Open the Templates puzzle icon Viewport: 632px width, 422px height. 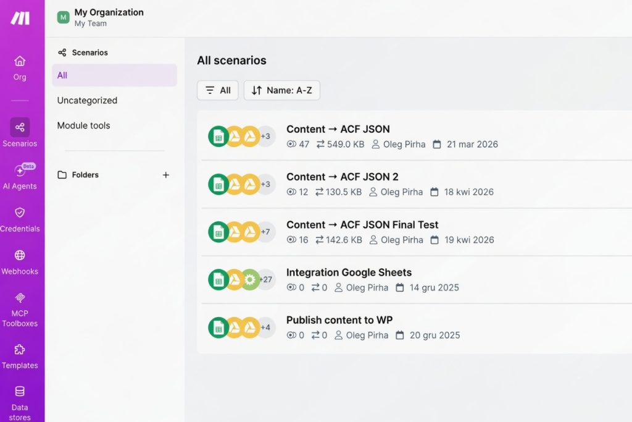[20, 349]
